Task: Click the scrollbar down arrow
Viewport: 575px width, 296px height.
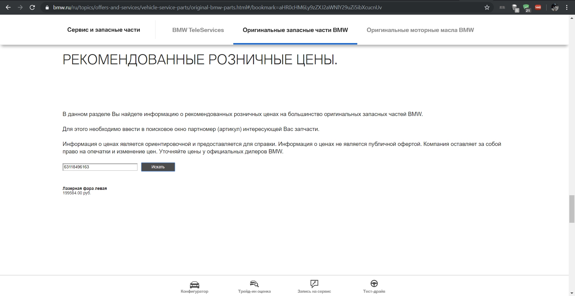Action: (x=572, y=293)
